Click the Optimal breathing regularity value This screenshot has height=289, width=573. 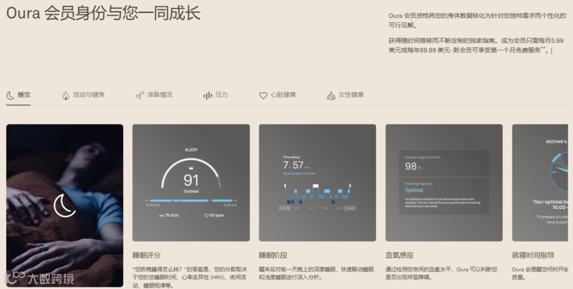click(x=414, y=190)
